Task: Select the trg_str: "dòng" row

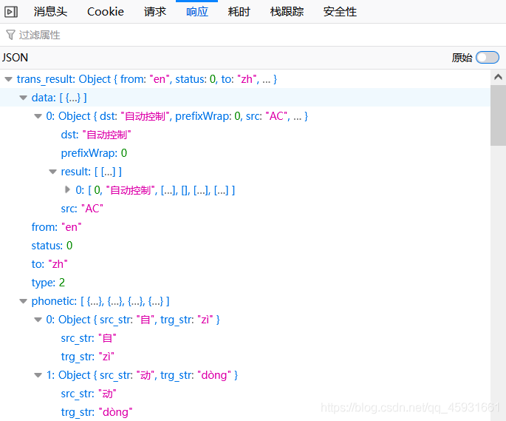Action: 245,412
